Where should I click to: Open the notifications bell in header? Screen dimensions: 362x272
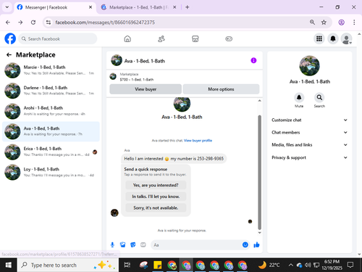[333, 38]
